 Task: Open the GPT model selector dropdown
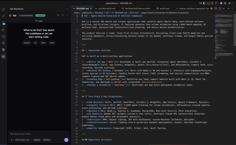click(x=23, y=140)
